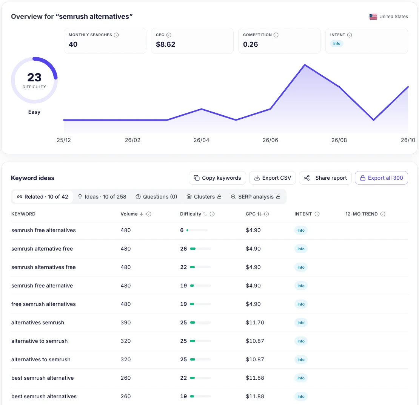Click the 12-MO TREND info icon
Screen dimensions: 419x405
tap(383, 214)
